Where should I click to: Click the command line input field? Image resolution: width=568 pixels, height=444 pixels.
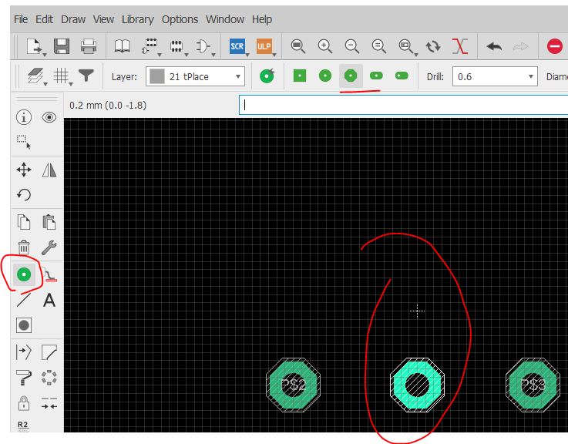[404, 105]
